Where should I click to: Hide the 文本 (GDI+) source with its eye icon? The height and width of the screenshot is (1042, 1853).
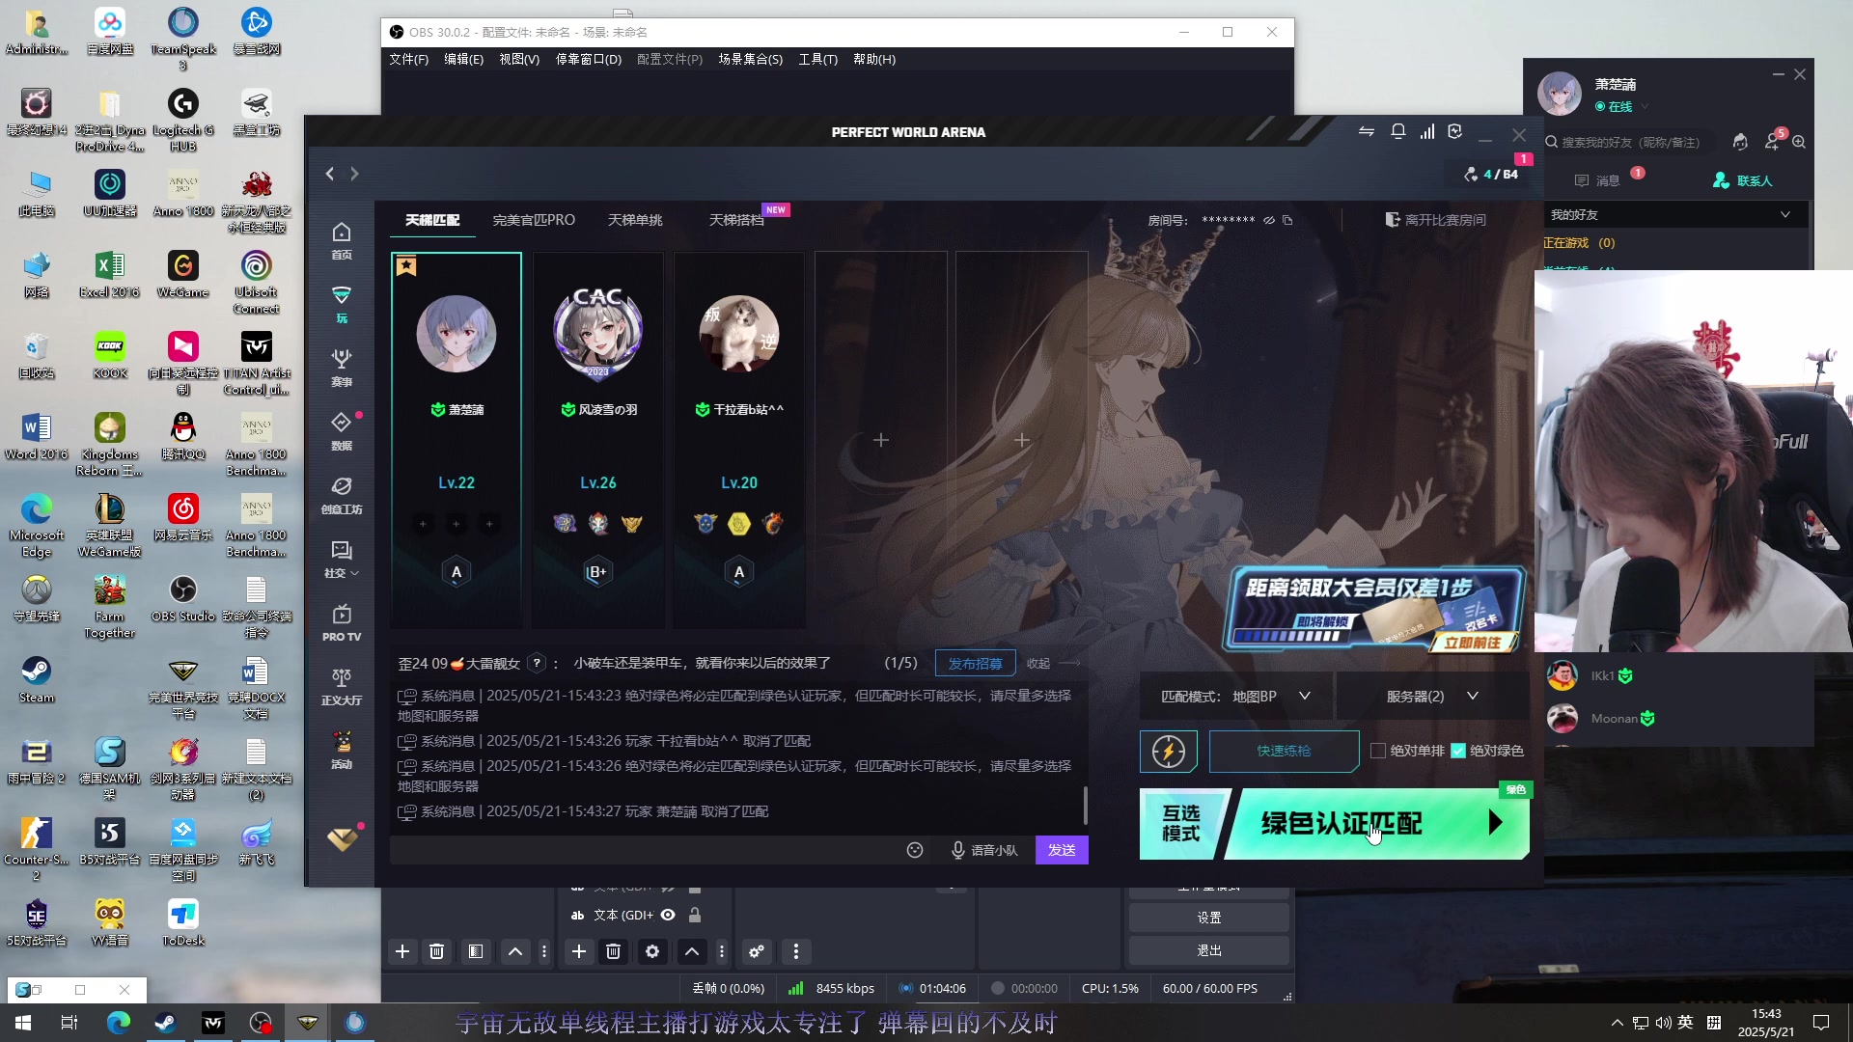pos(668,915)
